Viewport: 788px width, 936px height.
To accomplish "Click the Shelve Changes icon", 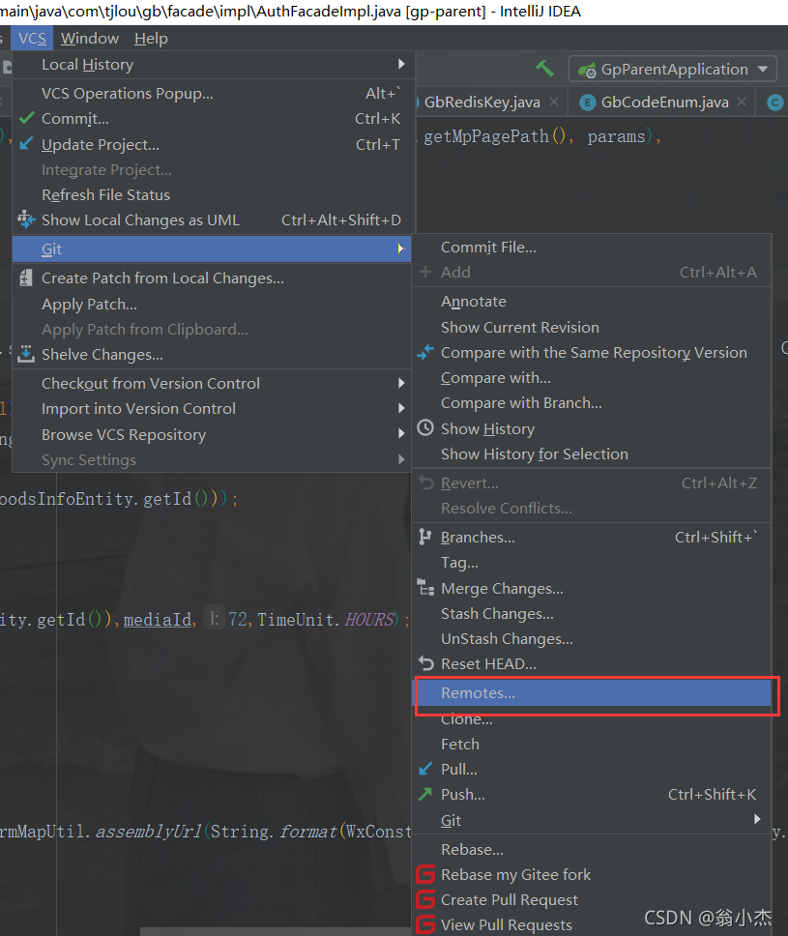I will click(x=26, y=354).
